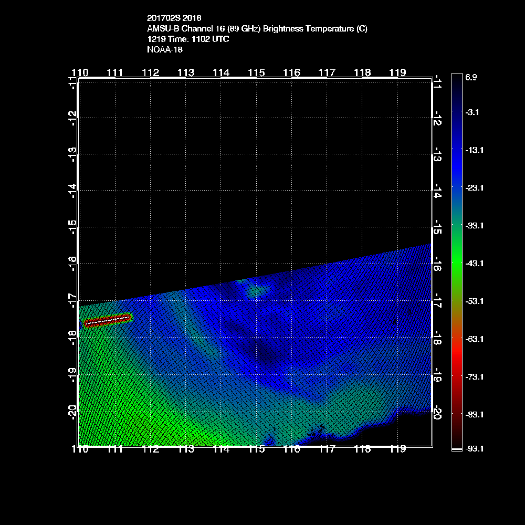Select the '-53.1' color bar label
Screen dimensions: 525x525
click(x=475, y=301)
